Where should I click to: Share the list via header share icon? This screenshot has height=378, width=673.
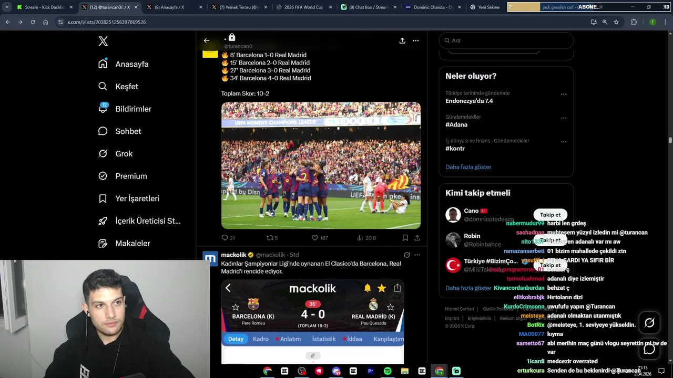(402, 40)
